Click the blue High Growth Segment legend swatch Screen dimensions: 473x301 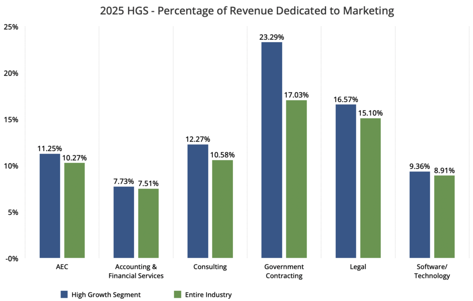pyautogui.click(x=65, y=294)
